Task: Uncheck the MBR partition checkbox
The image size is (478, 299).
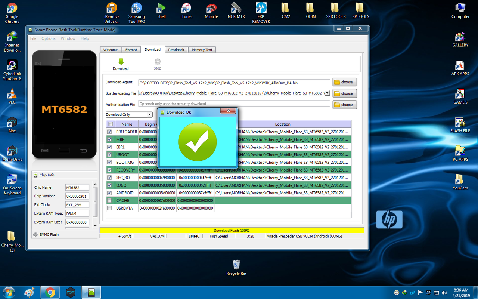Action: [x=109, y=139]
